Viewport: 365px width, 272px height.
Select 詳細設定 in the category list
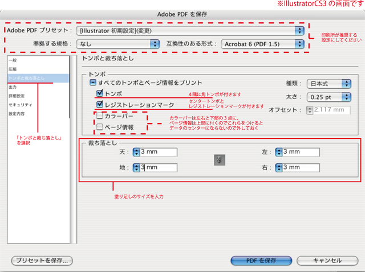(x=38, y=96)
